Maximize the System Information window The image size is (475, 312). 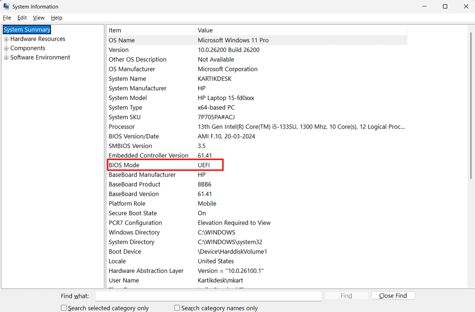[x=445, y=6]
